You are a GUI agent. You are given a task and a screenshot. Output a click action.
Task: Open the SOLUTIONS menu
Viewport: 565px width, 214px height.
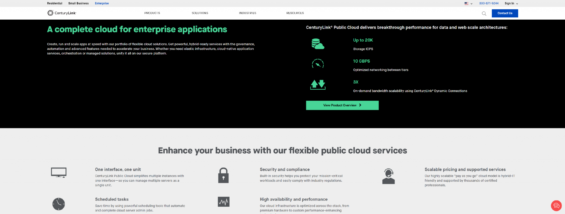pos(200,13)
